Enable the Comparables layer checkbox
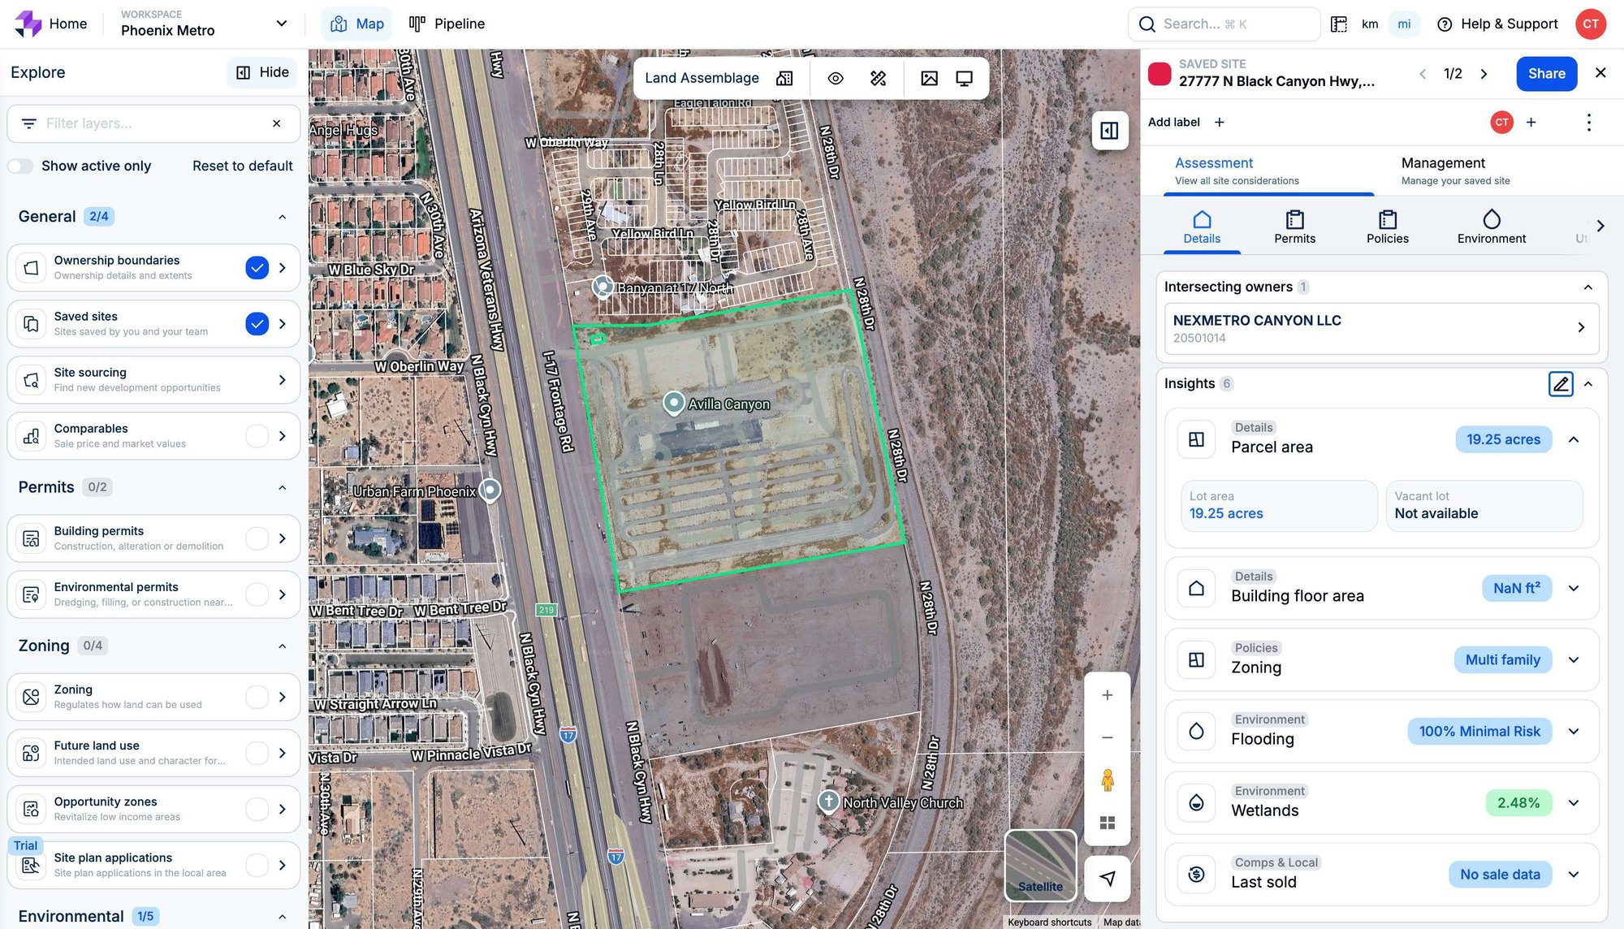Image resolution: width=1624 pixels, height=929 pixels. click(257, 436)
